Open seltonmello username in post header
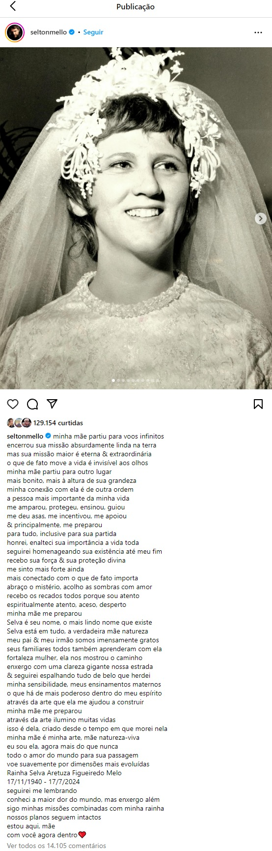The width and height of the screenshot is (272, 851). click(x=49, y=32)
